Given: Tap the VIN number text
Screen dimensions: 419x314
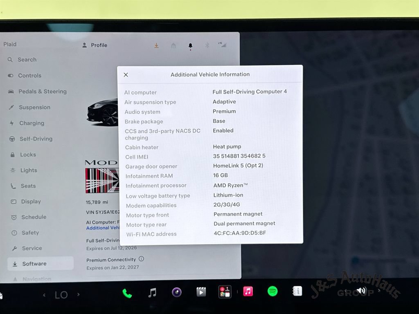Looking at the screenshot, I should coord(103,212).
